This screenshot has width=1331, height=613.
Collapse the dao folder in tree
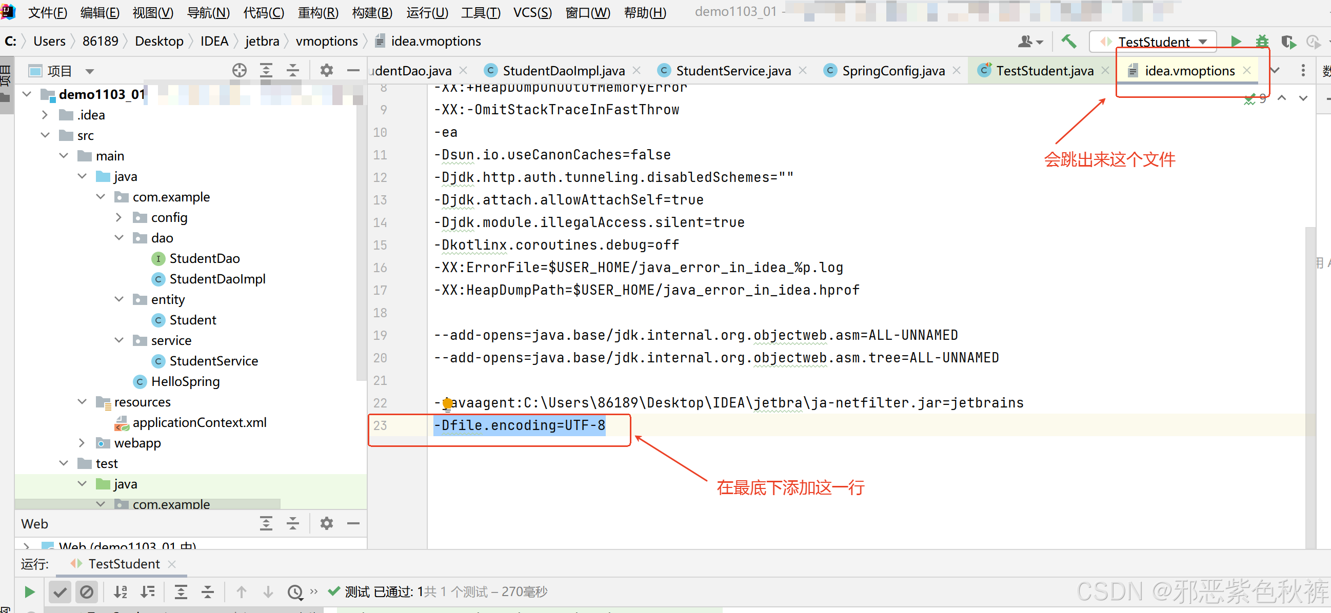click(119, 238)
